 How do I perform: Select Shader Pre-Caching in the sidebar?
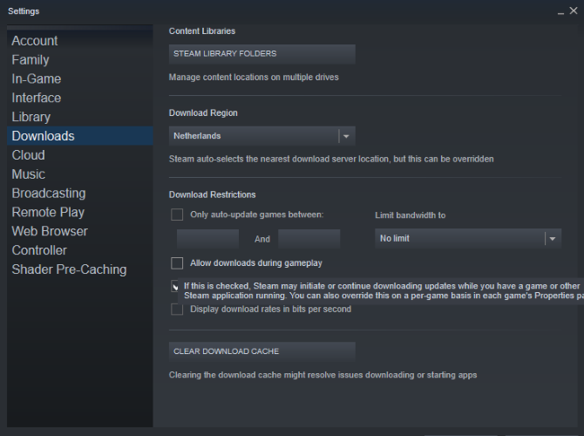click(69, 269)
